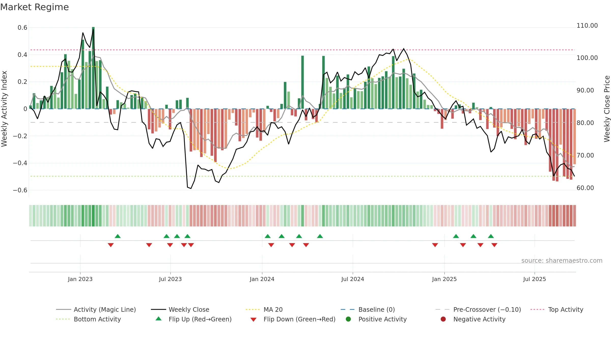The width and height of the screenshot is (611, 343).
Task: Click the 60.00 price axis label
Action: [585, 188]
